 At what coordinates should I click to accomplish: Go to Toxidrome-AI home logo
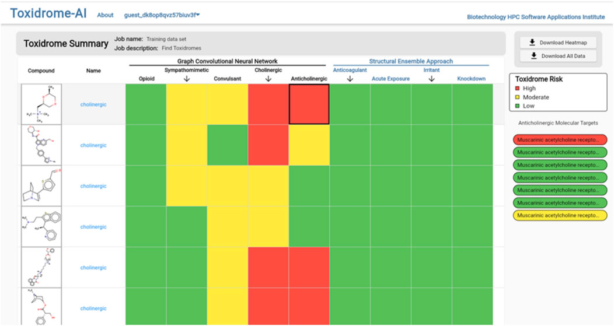point(48,13)
